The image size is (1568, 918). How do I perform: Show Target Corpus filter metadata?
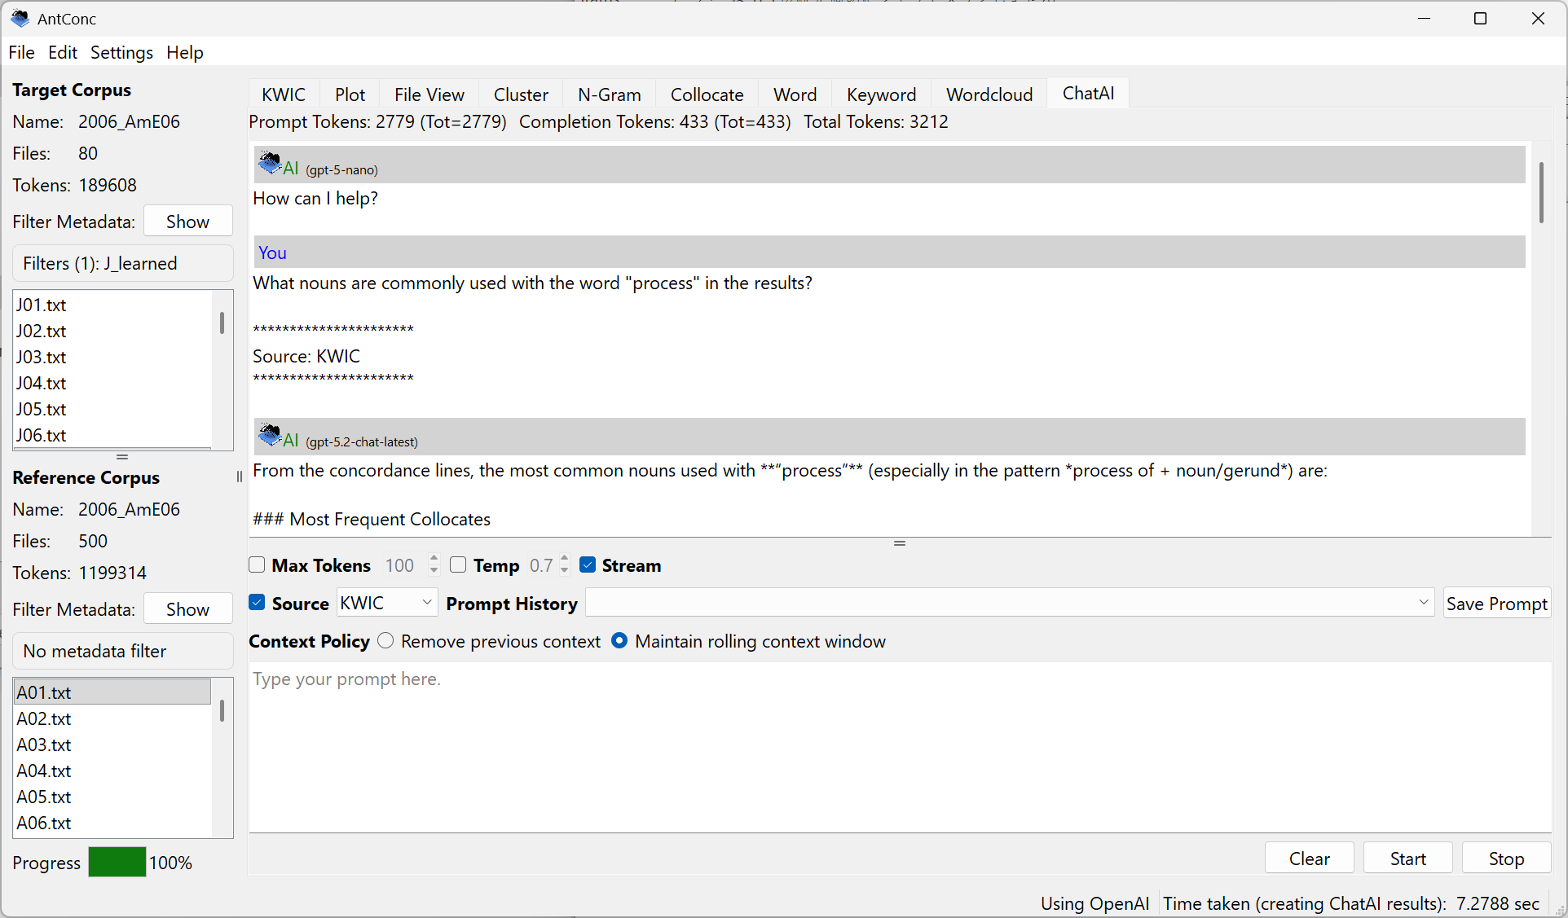pos(188,222)
